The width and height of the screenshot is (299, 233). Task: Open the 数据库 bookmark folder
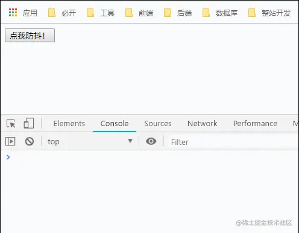220,13
